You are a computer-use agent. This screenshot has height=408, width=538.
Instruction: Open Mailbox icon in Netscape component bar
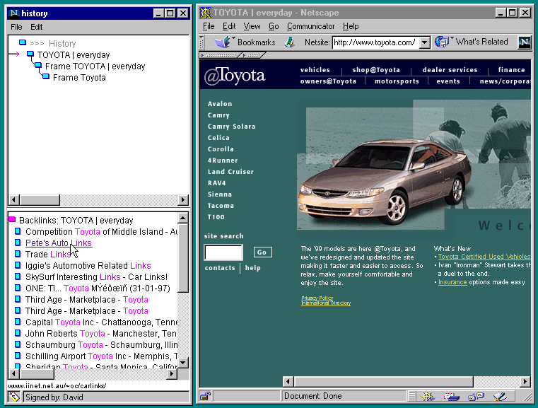pyautogui.click(x=451, y=397)
